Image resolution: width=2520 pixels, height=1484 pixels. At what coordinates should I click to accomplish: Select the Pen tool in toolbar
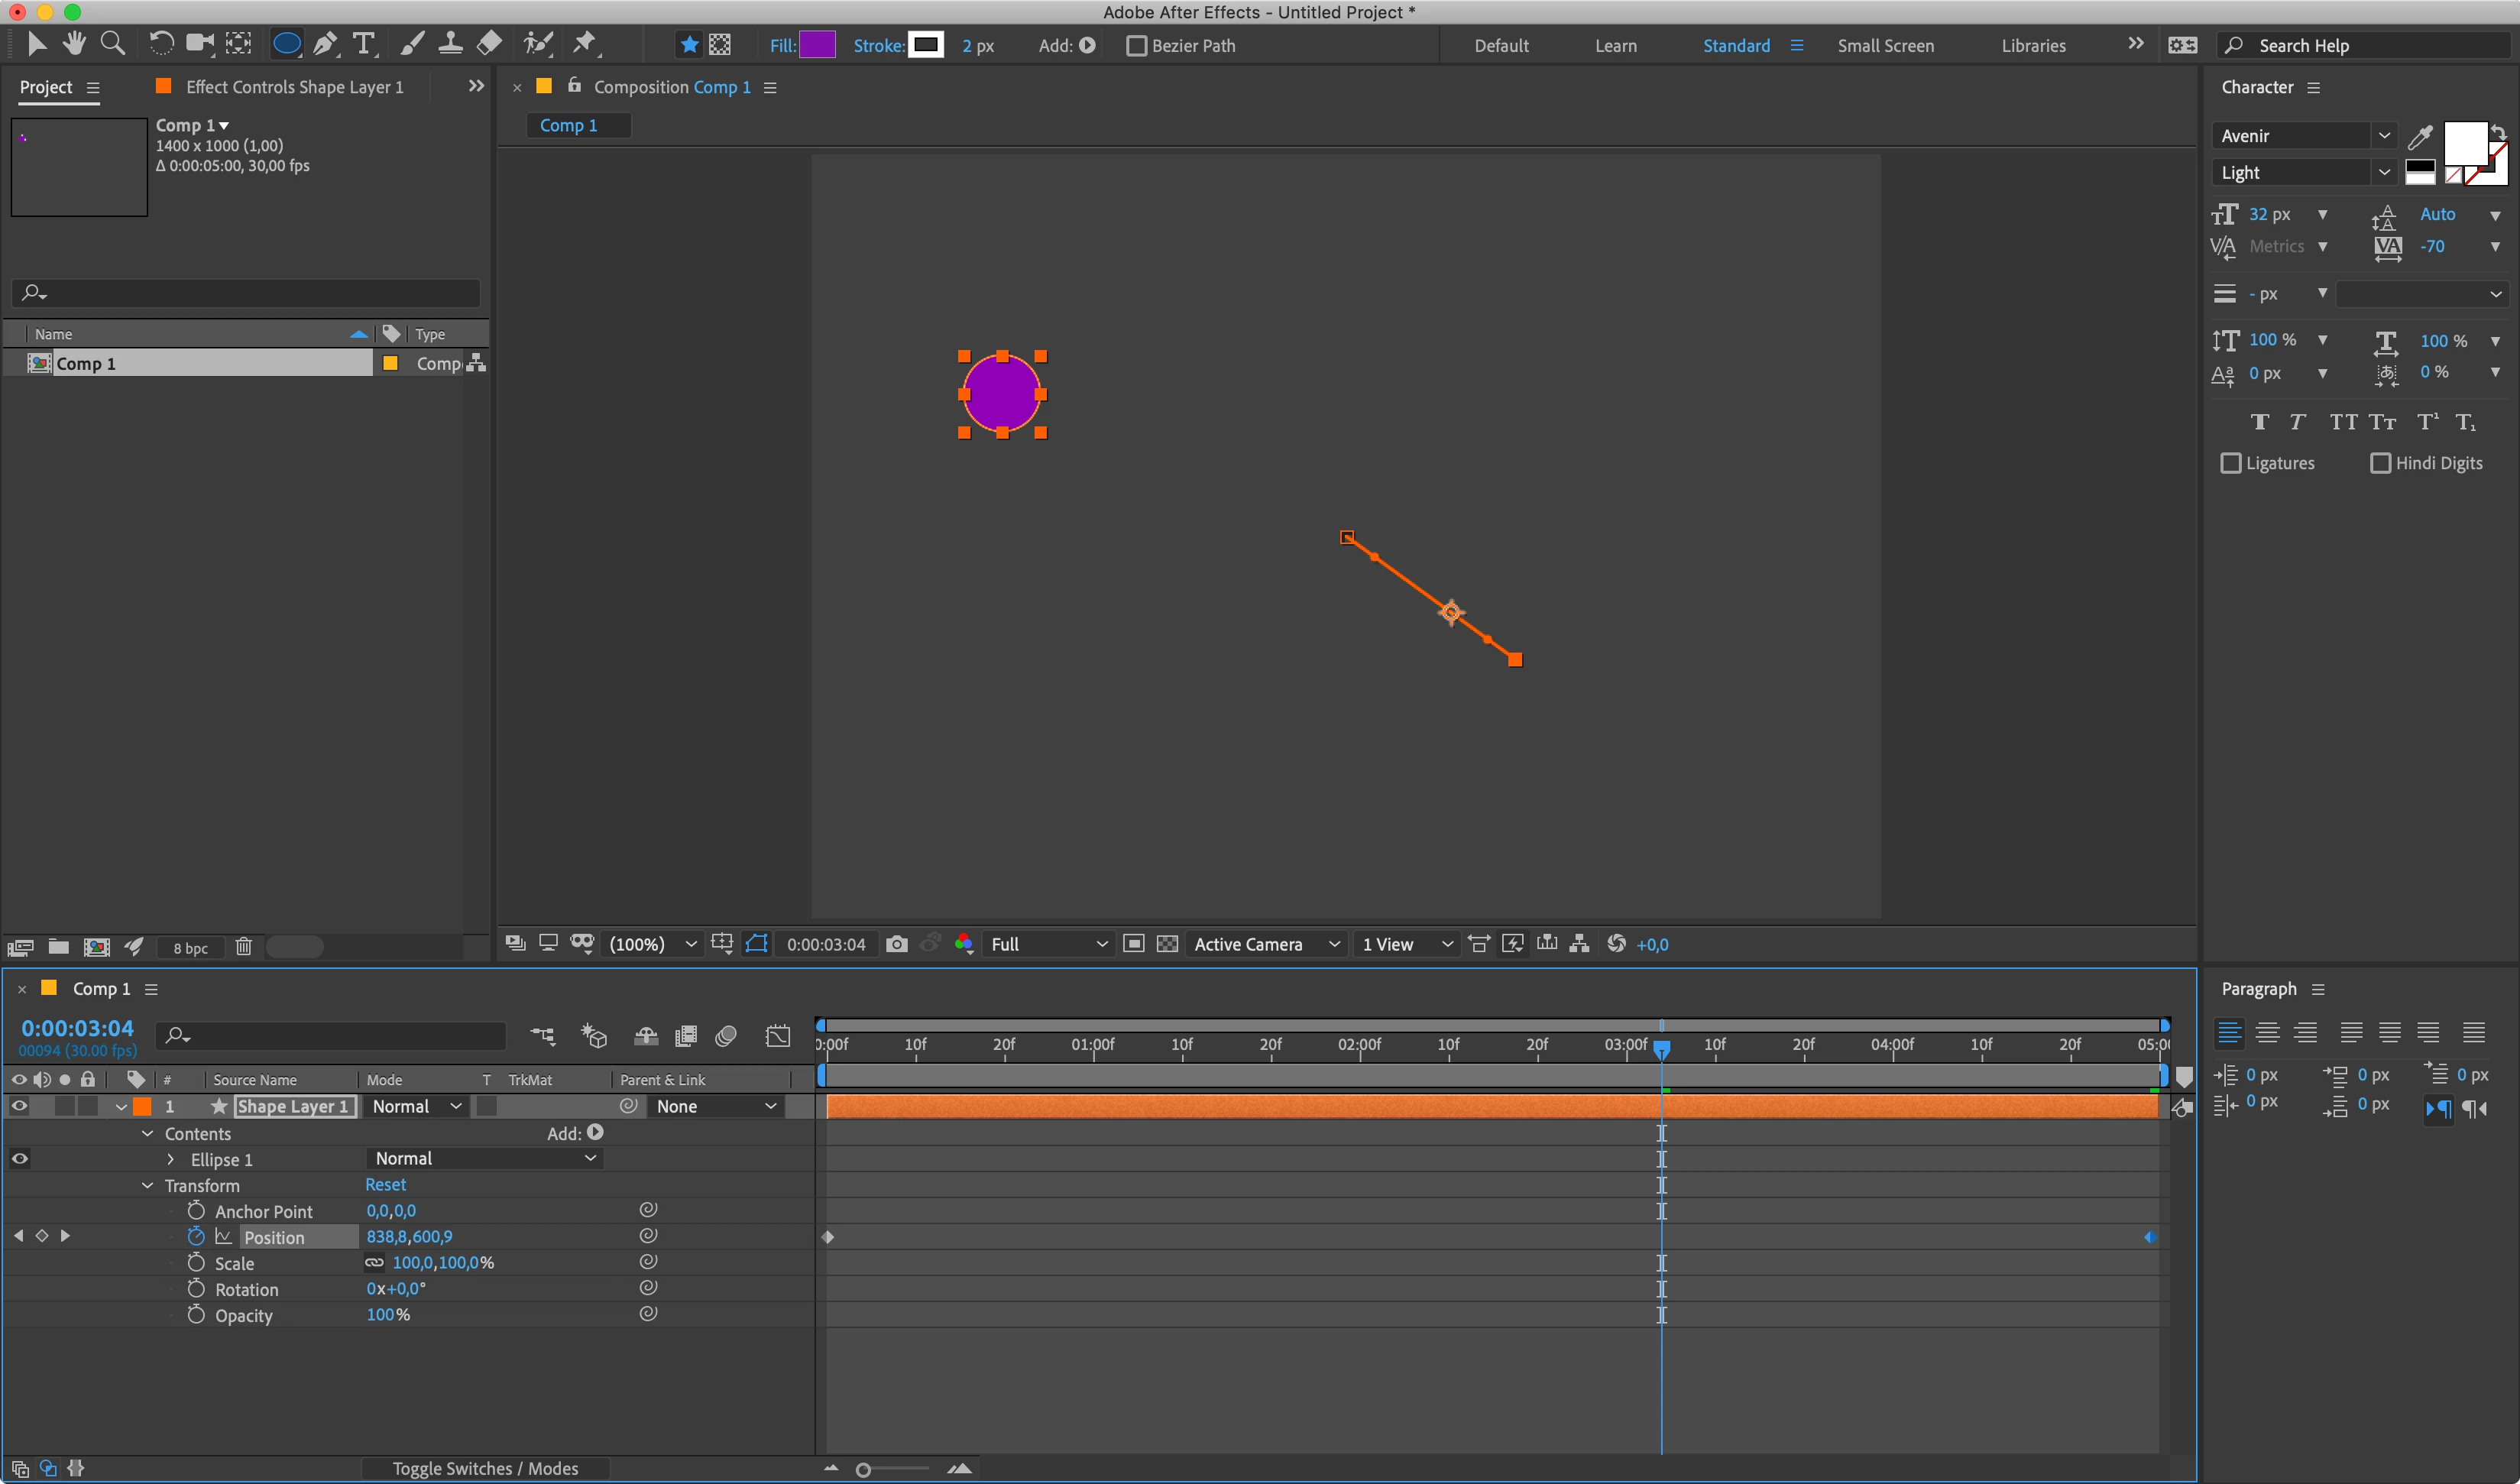click(324, 44)
